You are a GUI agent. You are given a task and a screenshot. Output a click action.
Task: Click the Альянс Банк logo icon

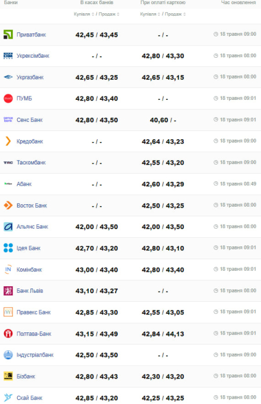point(8,227)
